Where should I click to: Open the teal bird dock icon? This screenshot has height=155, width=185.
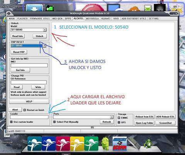point(34,144)
